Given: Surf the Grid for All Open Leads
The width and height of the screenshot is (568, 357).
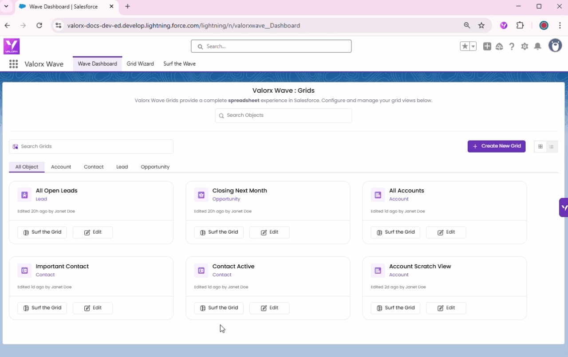Looking at the screenshot, I should point(42,232).
